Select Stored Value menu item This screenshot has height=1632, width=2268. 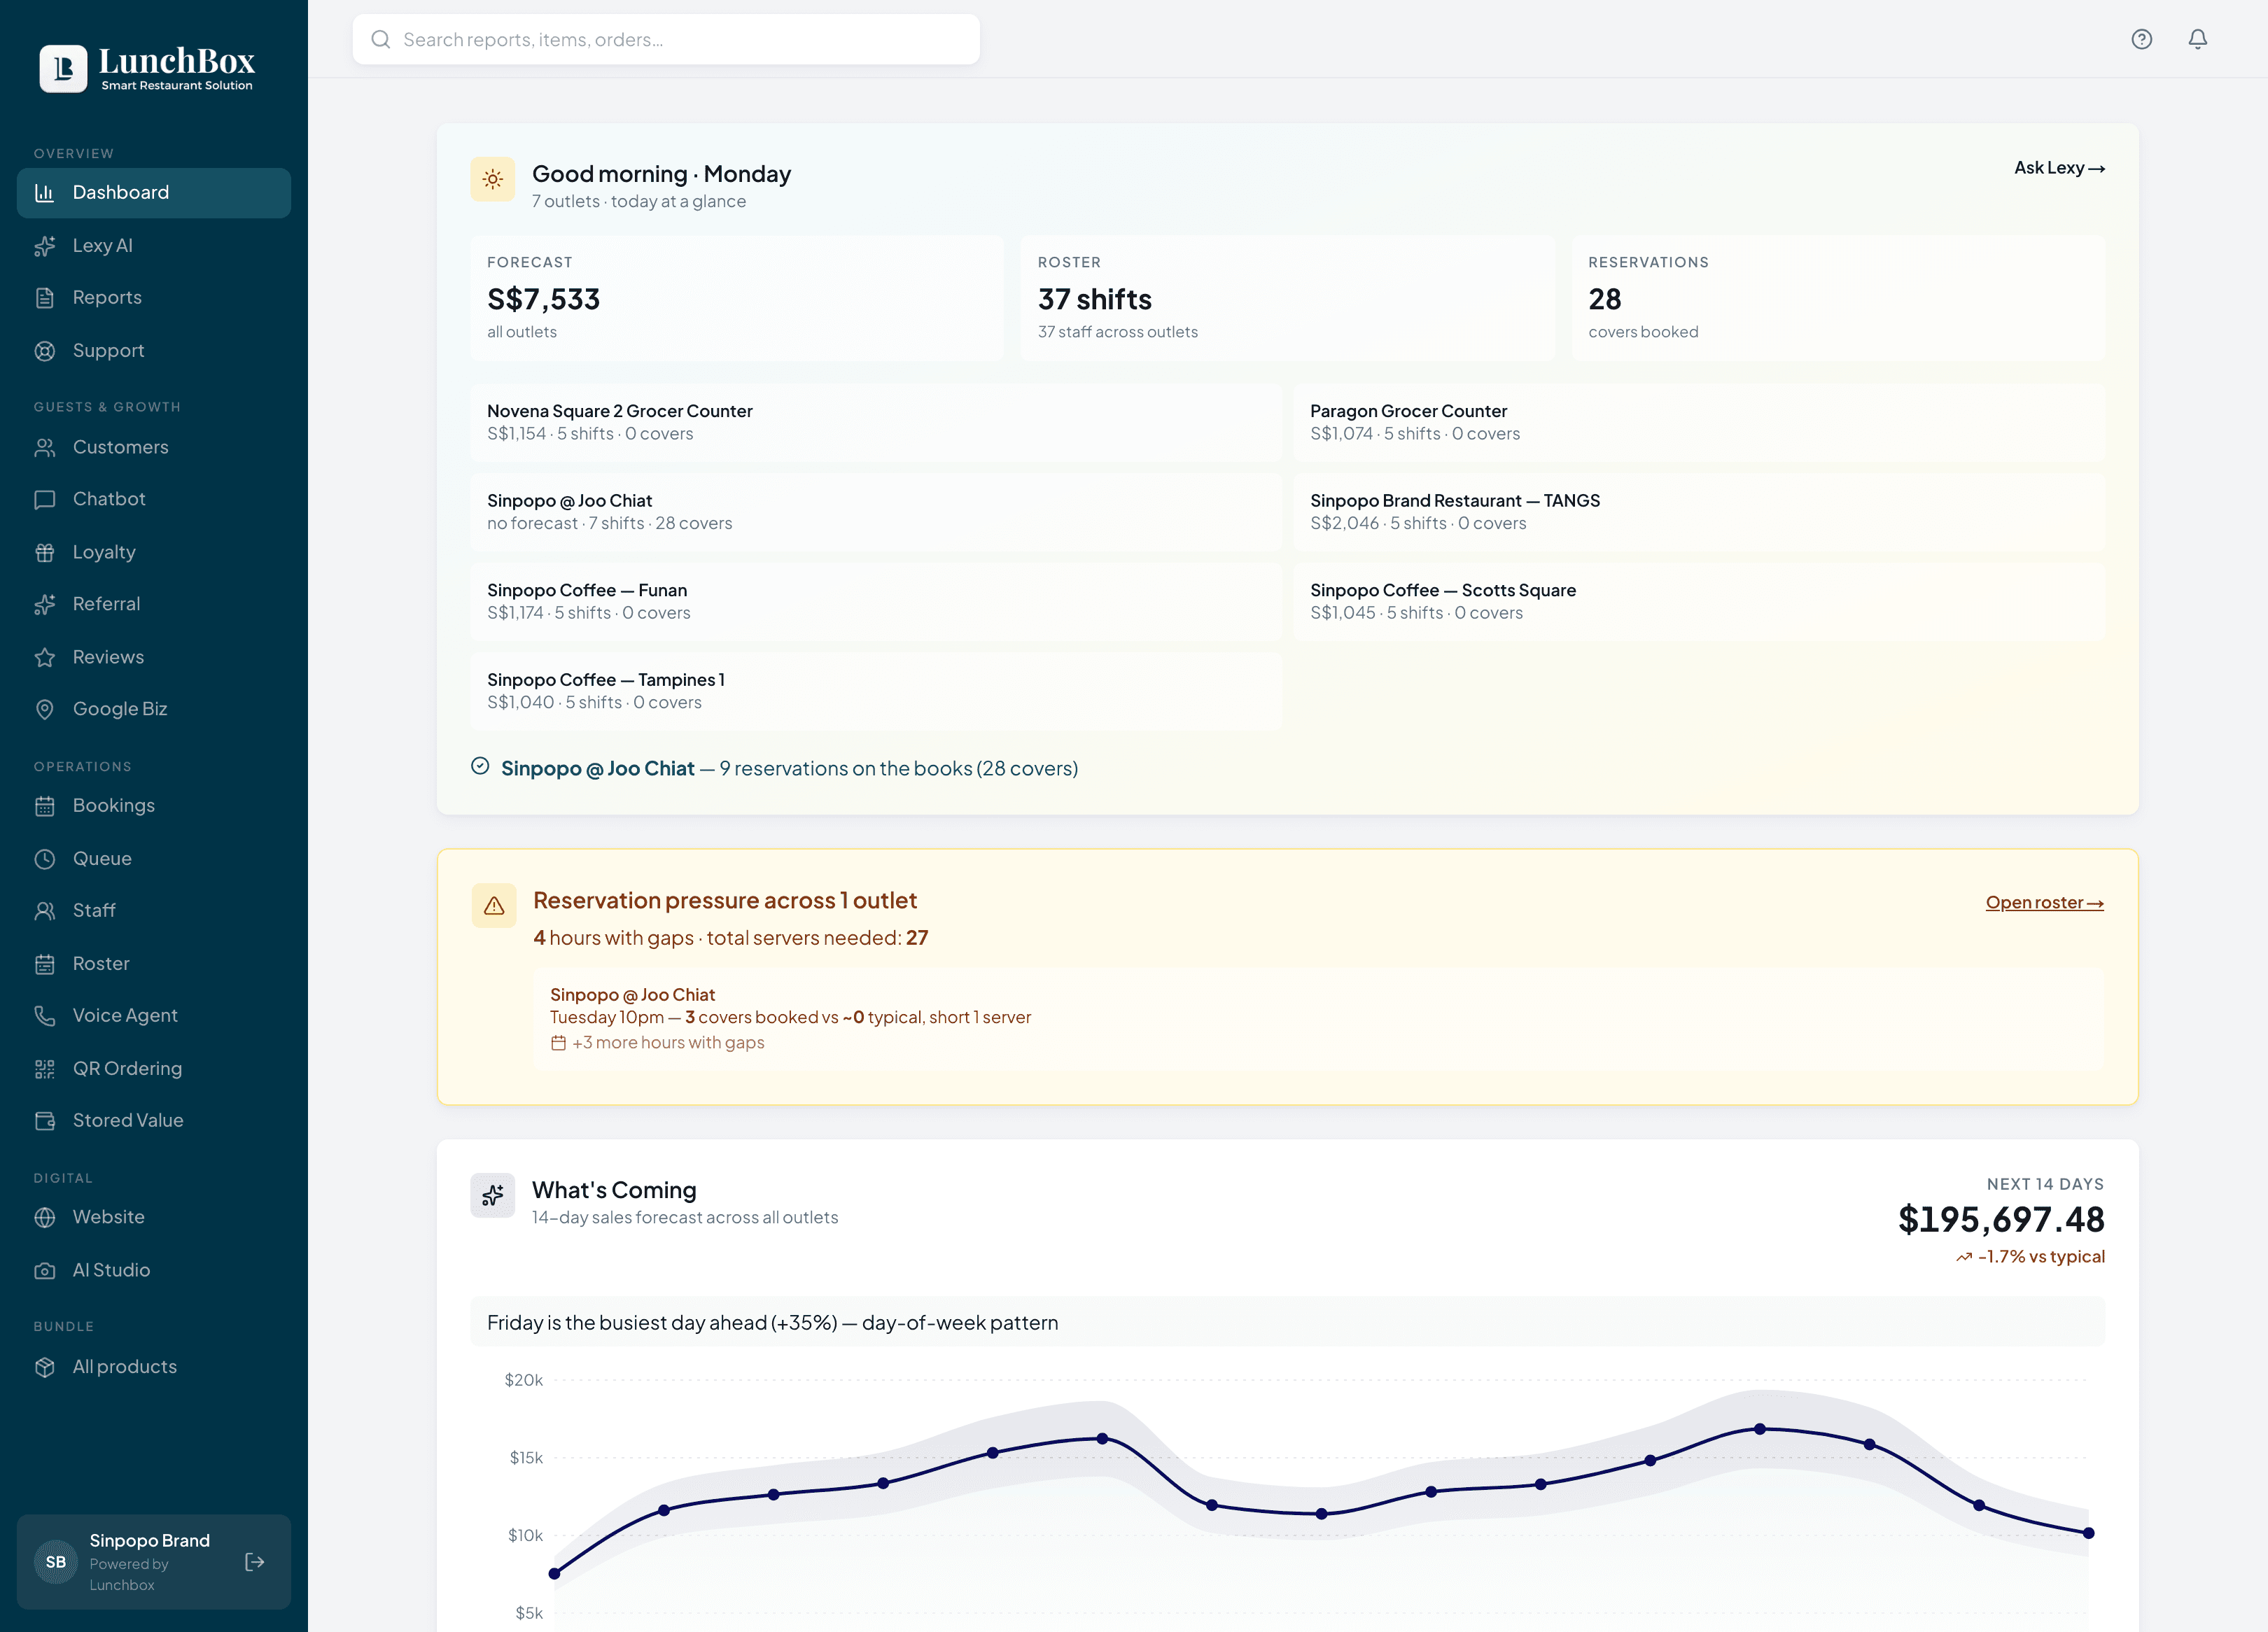[x=154, y=1120]
